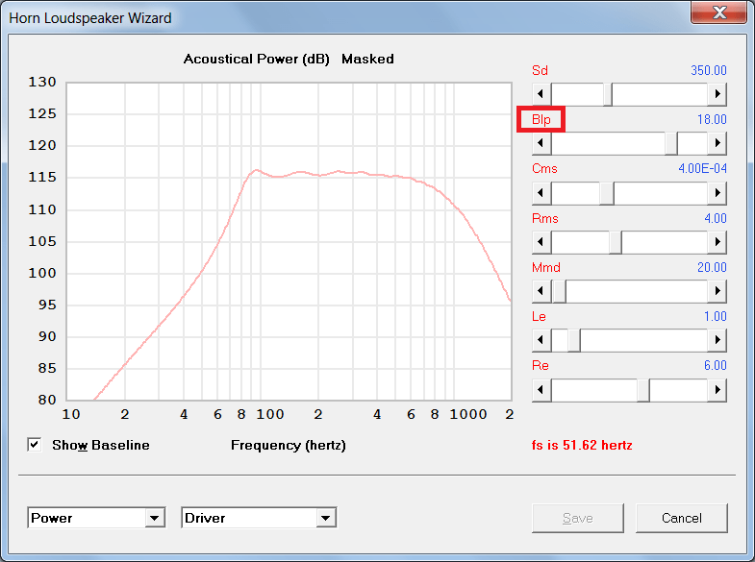
Task: Click the Le value 1.00
Action: point(715,316)
